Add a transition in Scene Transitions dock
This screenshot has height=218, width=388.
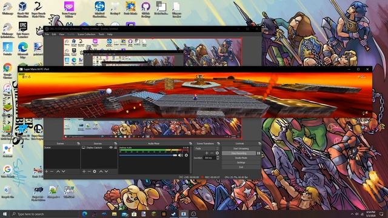207,153
